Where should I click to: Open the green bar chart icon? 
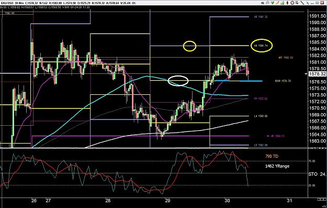pos(283,3)
